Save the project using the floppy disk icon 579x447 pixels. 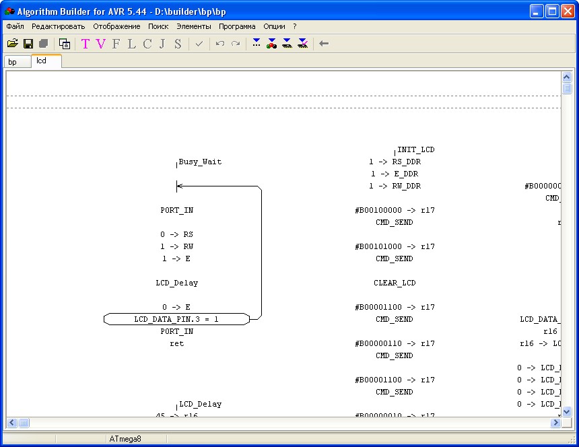click(x=28, y=44)
